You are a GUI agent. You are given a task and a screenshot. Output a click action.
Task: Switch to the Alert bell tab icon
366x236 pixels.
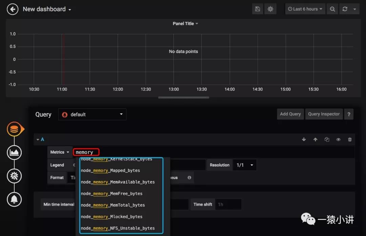14,199
